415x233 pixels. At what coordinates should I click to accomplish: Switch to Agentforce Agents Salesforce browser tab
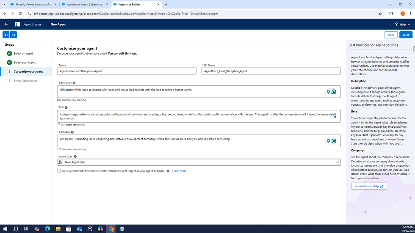point(84,4)
